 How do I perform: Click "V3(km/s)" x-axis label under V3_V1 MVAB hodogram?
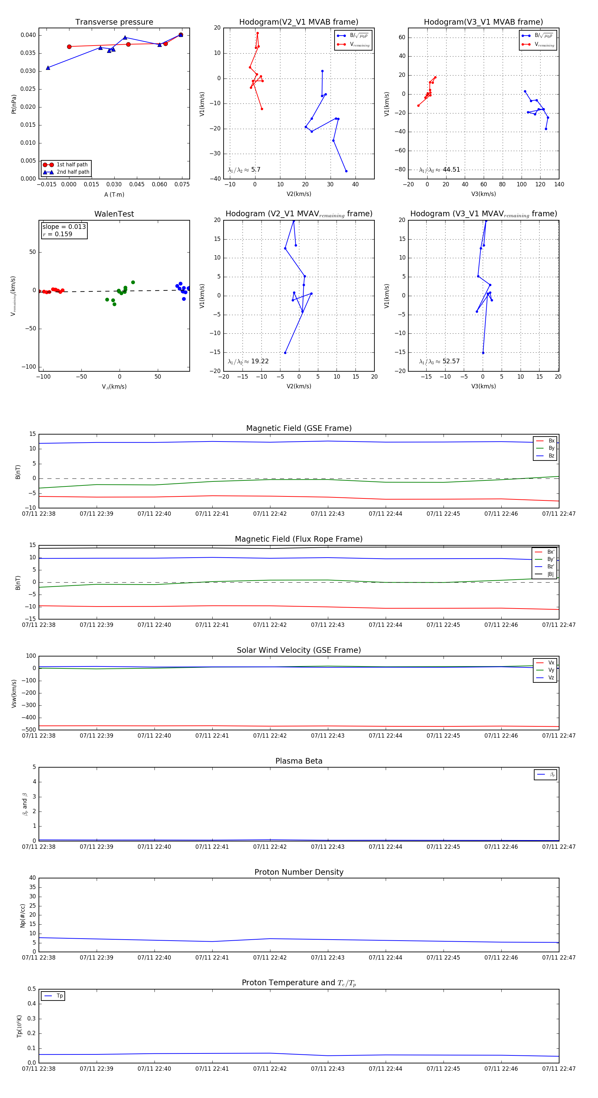[483, 194]
